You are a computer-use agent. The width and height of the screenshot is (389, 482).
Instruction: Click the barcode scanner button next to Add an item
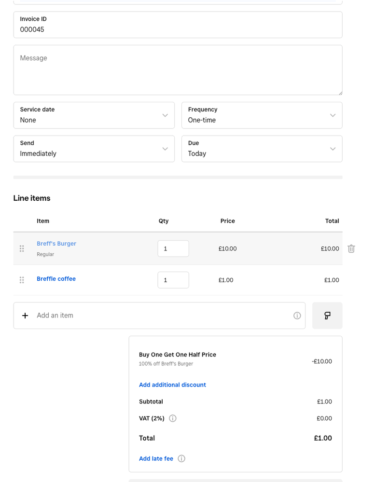pyautogui.click(x=327, y=316)
